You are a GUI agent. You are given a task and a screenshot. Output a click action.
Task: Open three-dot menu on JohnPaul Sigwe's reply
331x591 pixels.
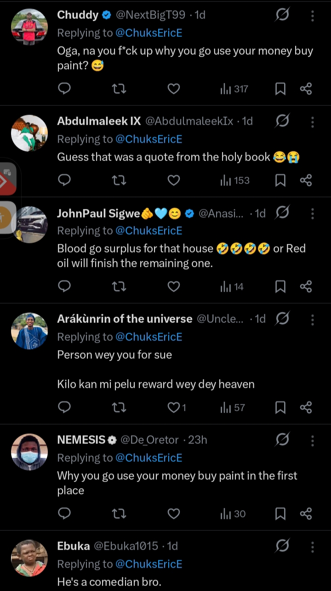(313, 213)
